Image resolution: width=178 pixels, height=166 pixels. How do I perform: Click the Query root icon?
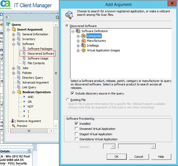(x=8, y=24)
